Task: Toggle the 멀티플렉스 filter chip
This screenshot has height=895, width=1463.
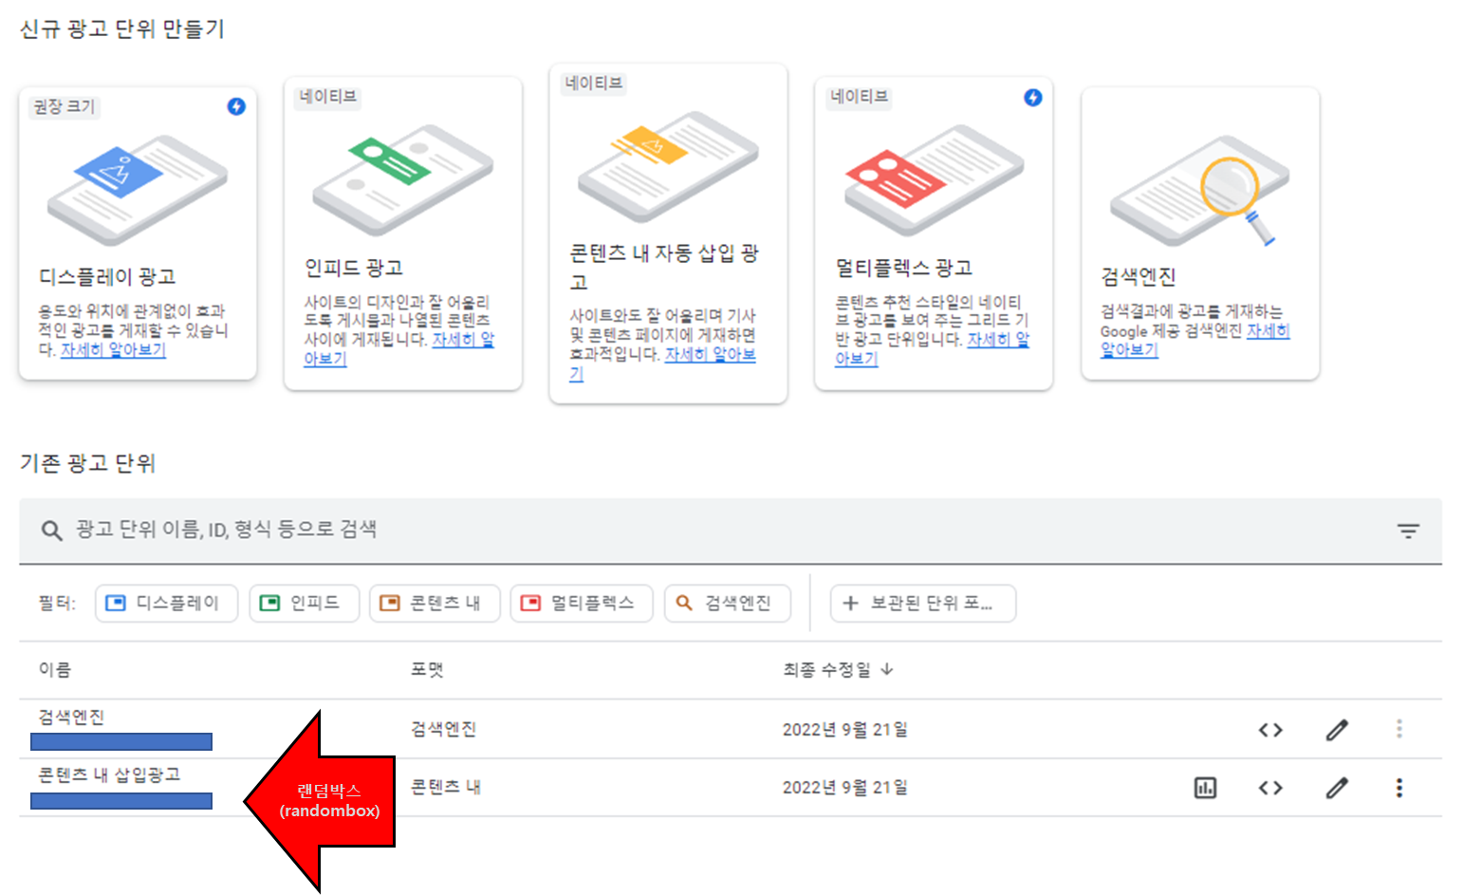Action: (x=582, y=603)
